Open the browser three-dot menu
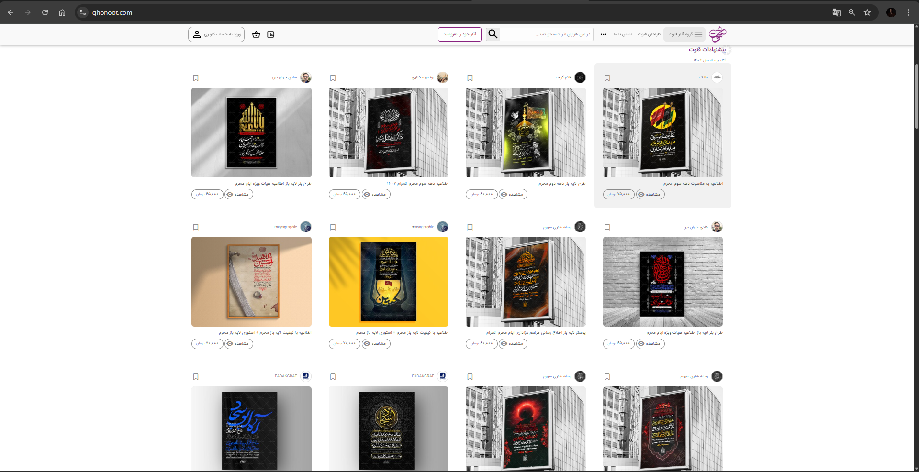Image resolution: width=919 pixels, height=472 pixels. [x=908, y=12]
